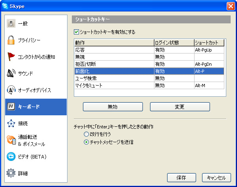Select the 改行を行う radio button
The height and width of the screenshot is (187, 237).
coord(86,134)
